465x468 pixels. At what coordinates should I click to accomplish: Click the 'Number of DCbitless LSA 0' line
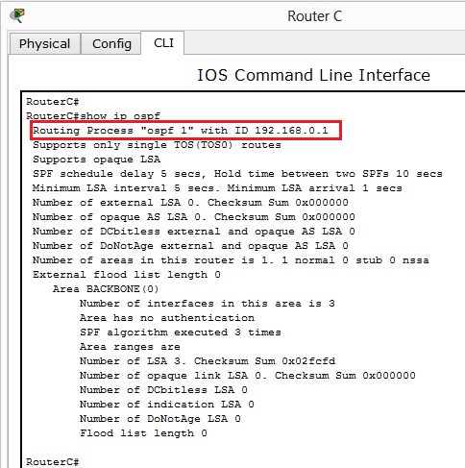(x=163, y=390)
